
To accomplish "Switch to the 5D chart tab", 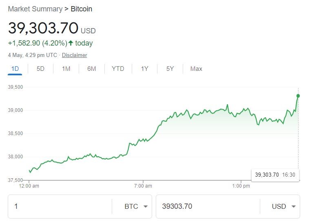I will click(x=40, y=69).
